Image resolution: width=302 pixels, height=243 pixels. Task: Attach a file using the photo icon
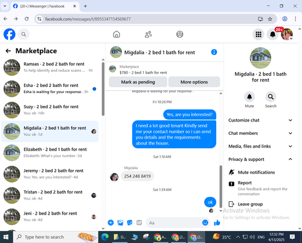[x=120, y=222]
